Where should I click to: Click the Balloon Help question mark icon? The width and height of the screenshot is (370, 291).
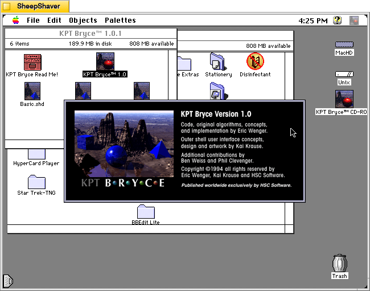click(337, 21)
